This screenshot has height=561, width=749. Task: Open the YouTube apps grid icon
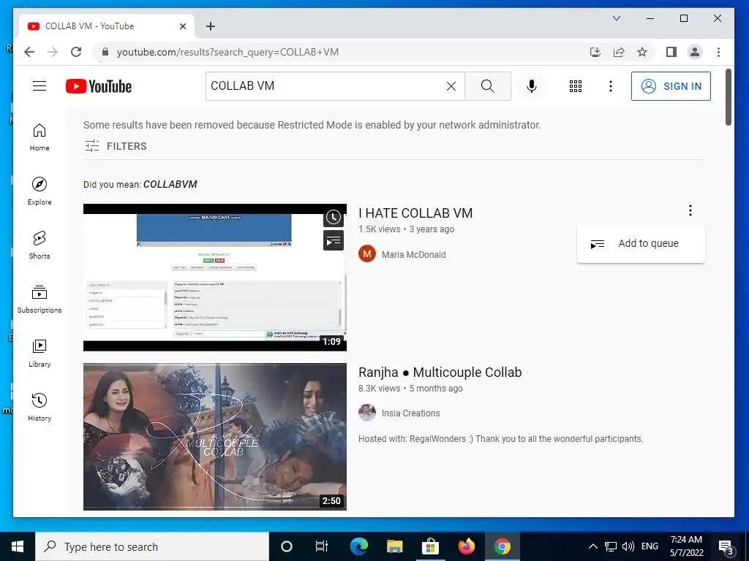[576, 86]
